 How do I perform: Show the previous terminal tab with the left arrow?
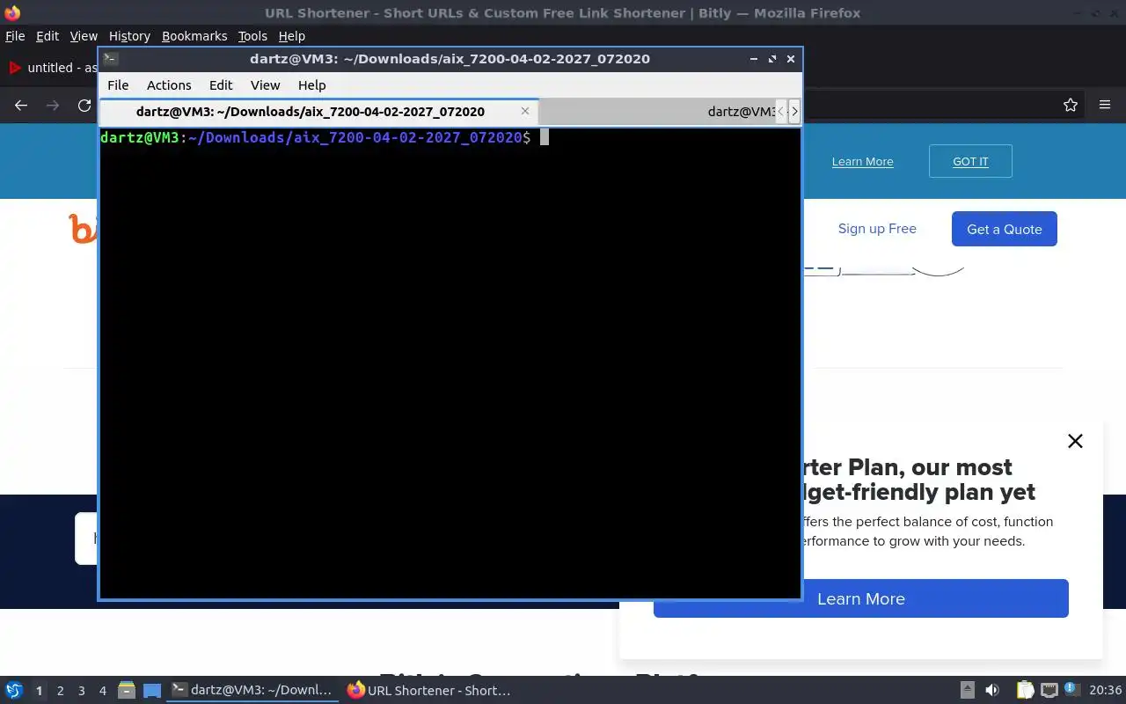(x=780, y=112)
